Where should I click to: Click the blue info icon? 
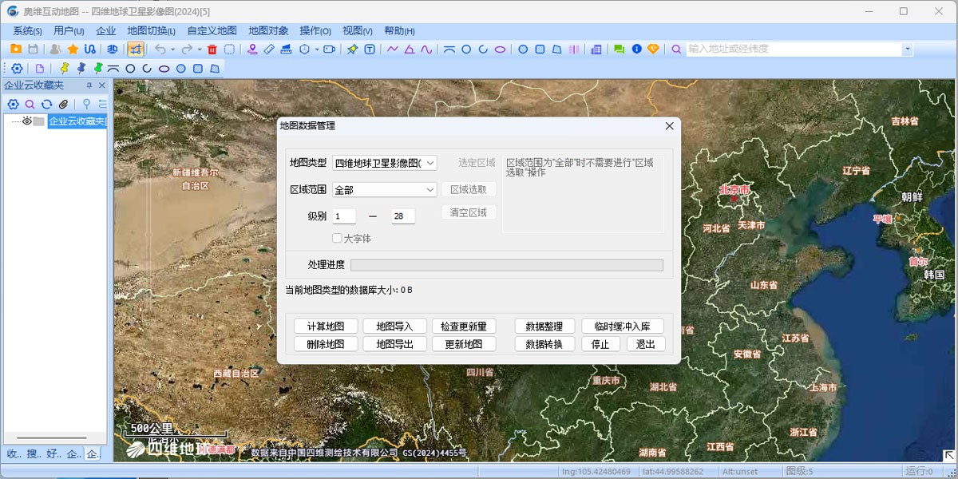(636, 49)
